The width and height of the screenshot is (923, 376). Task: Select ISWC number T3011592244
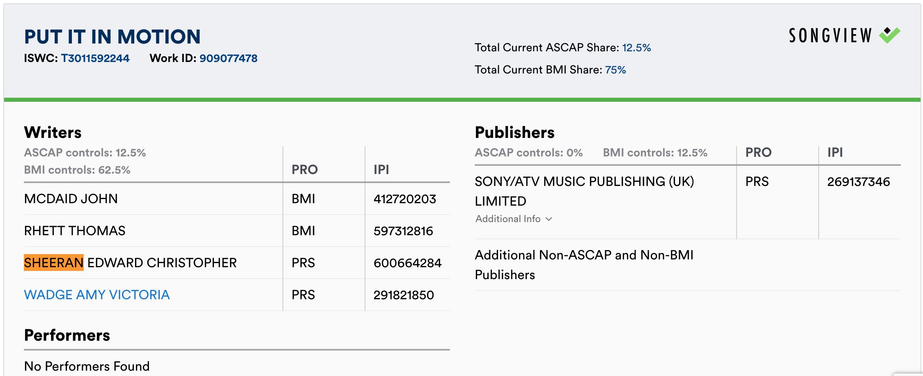(95, 58)
